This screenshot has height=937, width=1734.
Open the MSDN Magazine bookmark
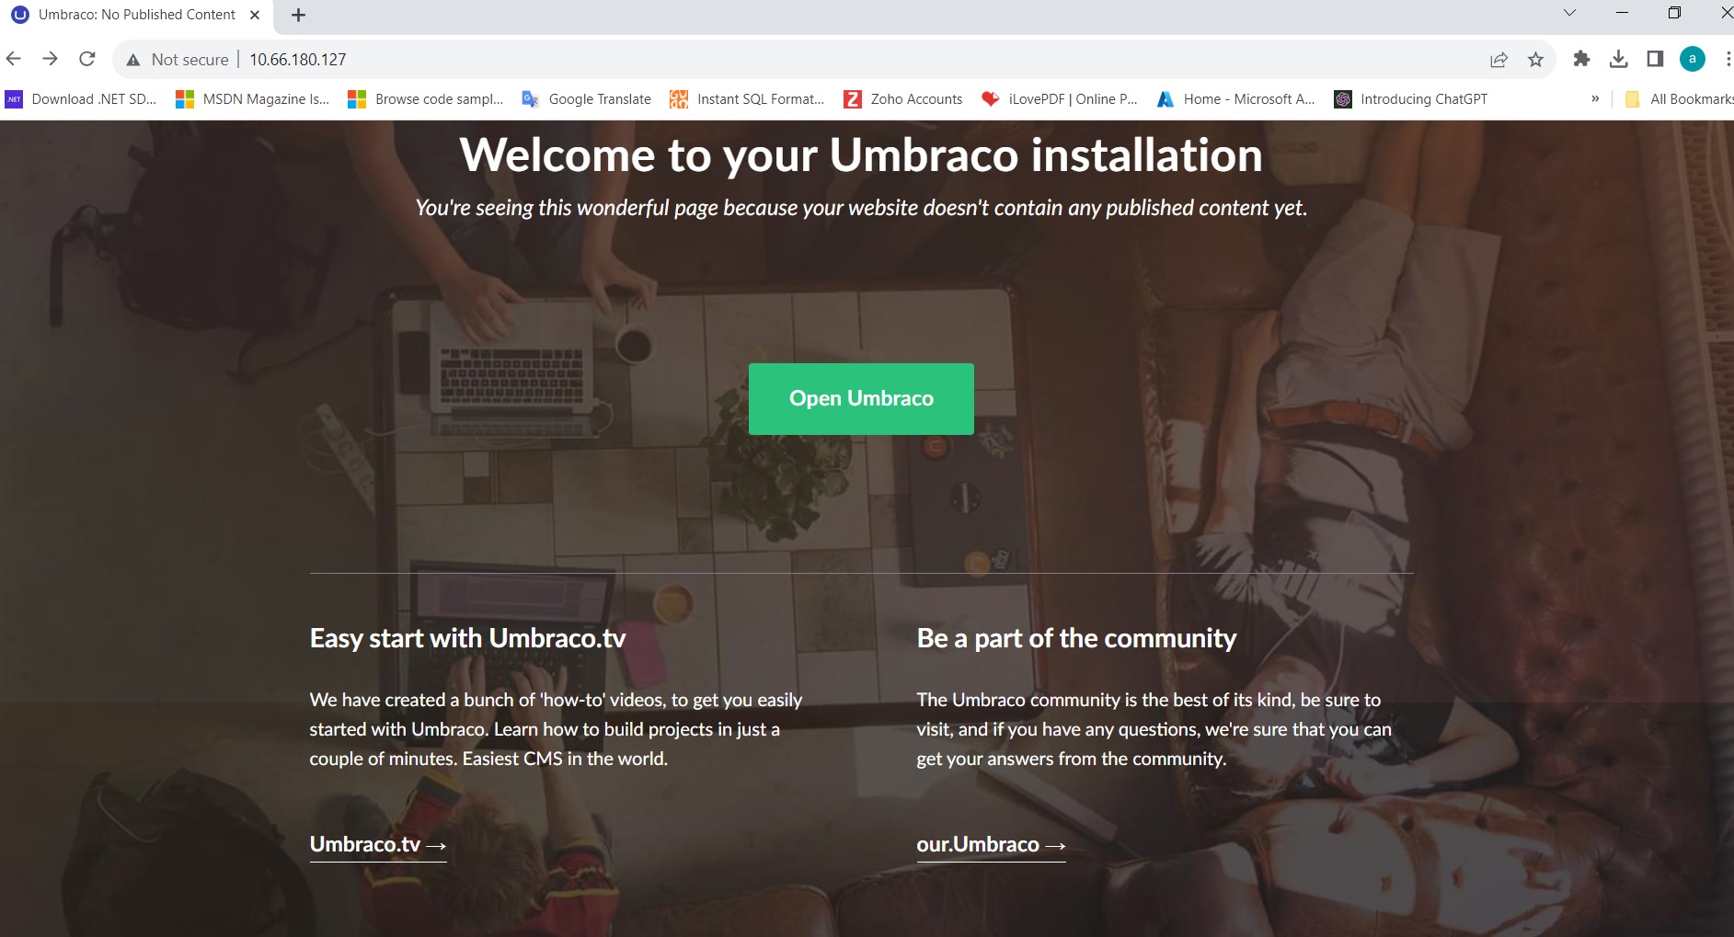coord(252,99)
